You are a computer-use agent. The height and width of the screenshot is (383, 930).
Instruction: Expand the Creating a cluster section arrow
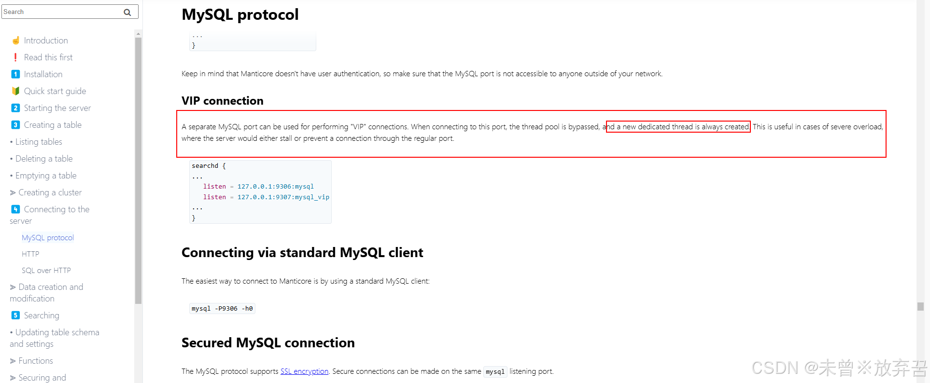[13, 192]
